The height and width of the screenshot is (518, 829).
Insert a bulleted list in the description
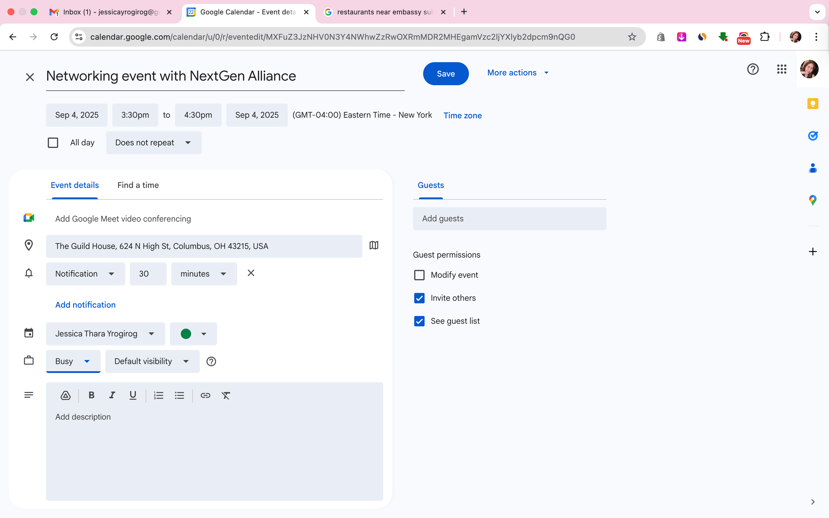[x=179, y=395]
